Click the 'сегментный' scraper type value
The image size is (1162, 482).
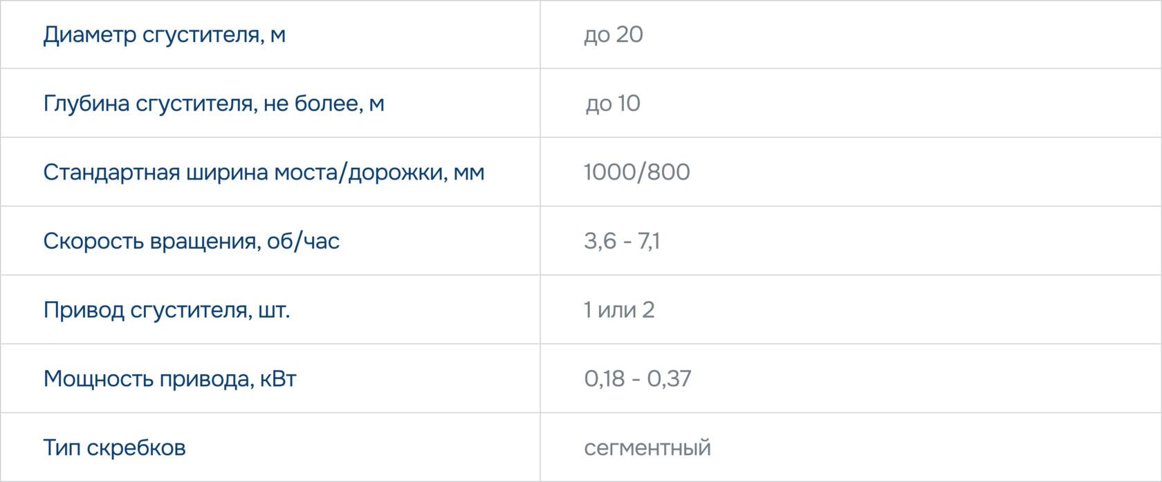[647, 448]
